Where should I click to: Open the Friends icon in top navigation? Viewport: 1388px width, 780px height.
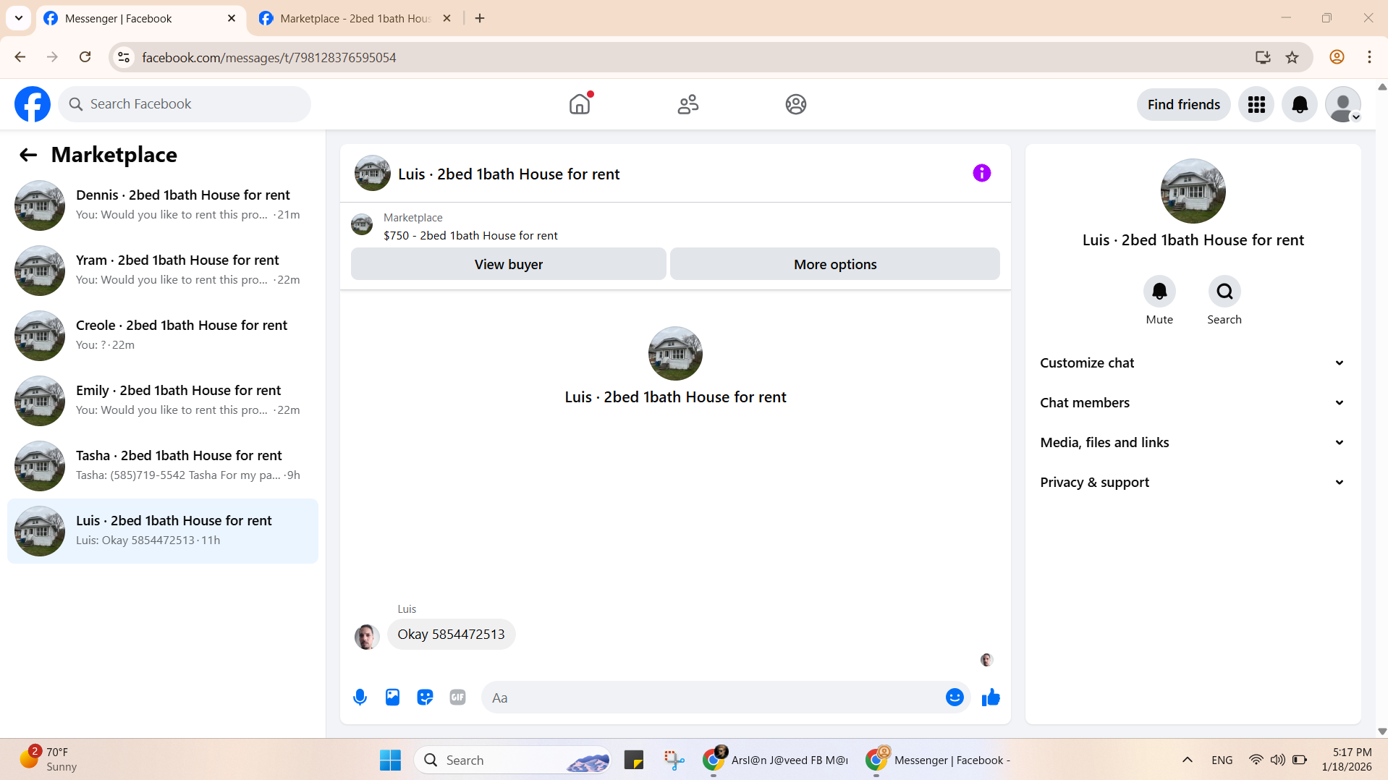687,104
